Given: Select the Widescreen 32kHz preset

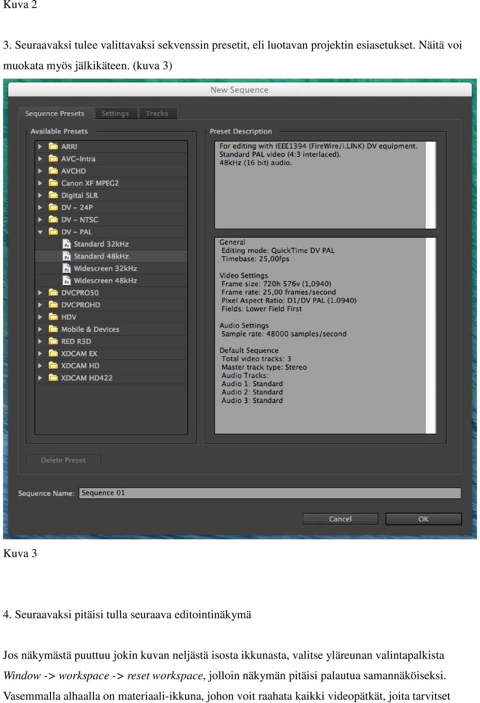Looking at the screenshot, I should click(x=105, y=268).
